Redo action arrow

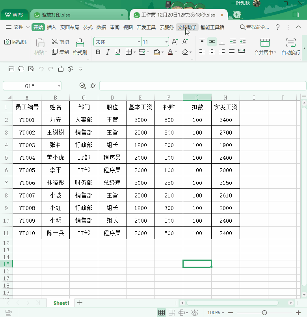click(51, 69)
